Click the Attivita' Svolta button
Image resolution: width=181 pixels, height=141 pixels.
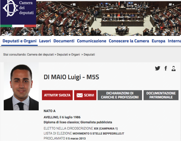[x=57, y=95]
